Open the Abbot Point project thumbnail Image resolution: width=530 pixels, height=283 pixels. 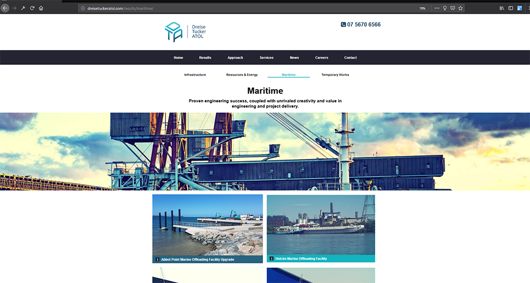208,225
